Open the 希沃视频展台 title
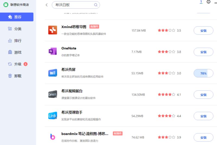 click(72, 91)
